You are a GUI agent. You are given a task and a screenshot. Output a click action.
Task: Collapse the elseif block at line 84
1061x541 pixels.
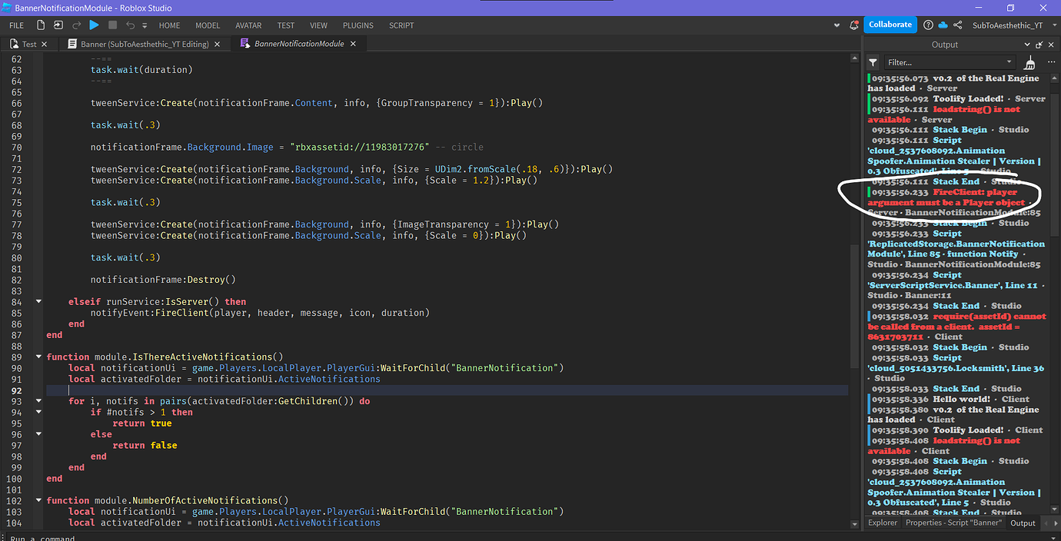pos(39,302)
